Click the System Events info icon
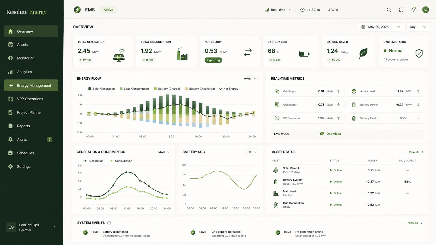The width and height of the screenshot is (436, 245). pyautogui.click(x=109, y=223)
